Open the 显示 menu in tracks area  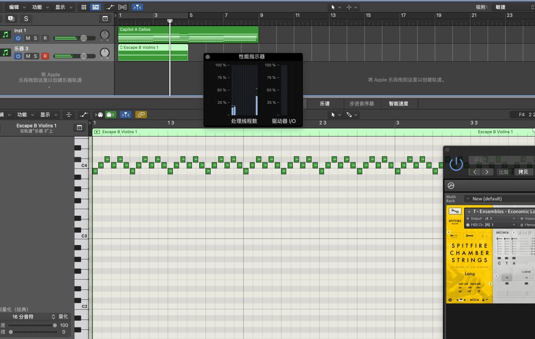click(x=64, y=7)
